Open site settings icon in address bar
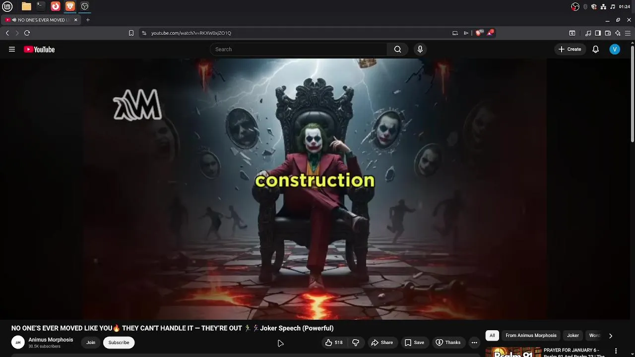This screenshot has height=357, width=635. click(144, 33)
